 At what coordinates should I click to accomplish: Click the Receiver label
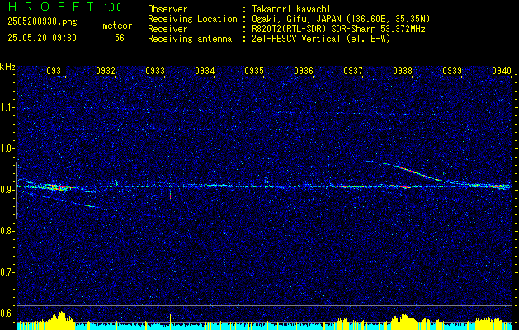(x=167, y=29)
